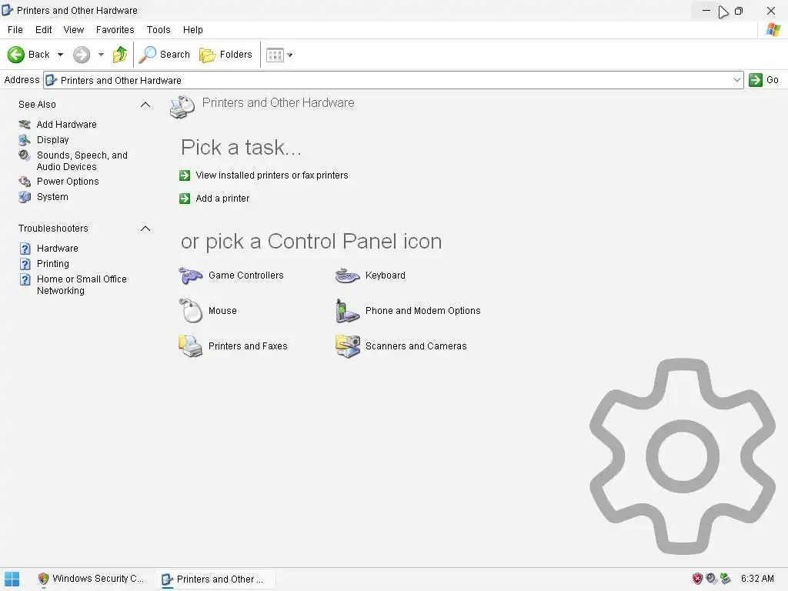Click the View installed printers arrow icon

[x=185, y=175]
